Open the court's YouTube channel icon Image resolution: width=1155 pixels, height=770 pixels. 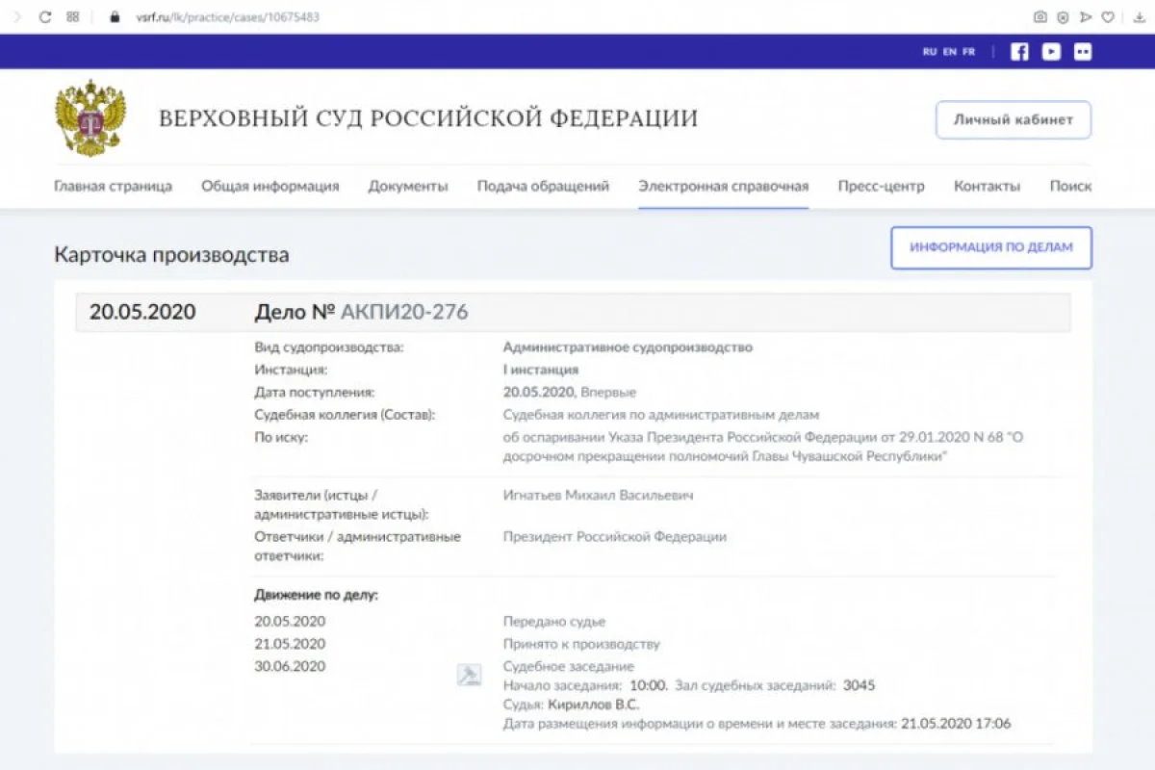1051,52
